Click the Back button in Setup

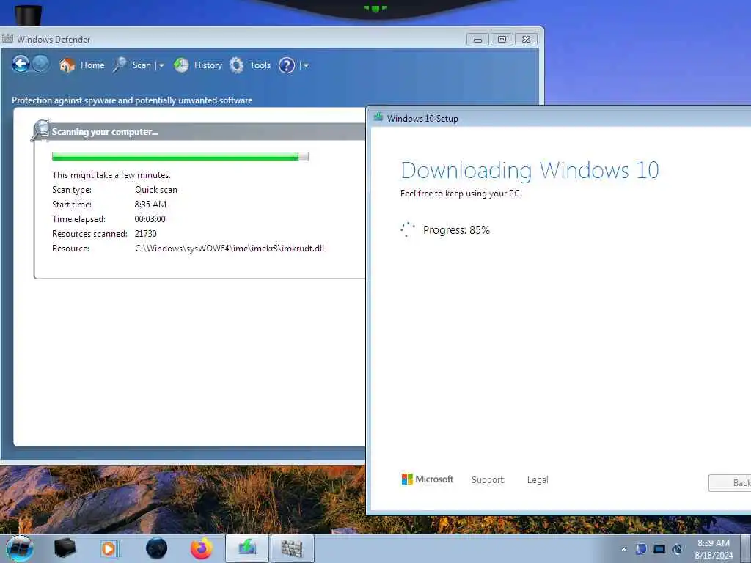(730, 482)
